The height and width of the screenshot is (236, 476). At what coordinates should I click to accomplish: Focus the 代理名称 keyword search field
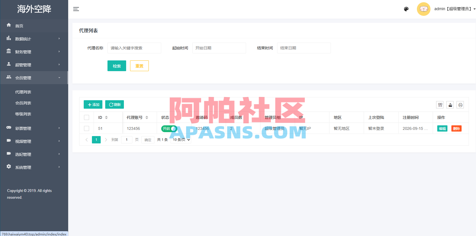[x=134, y=48]
